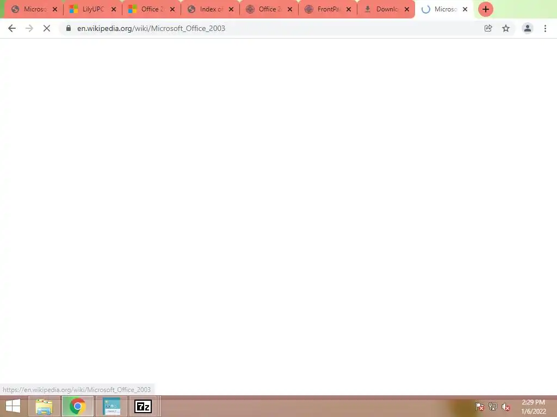Open the Windows Start menu
The image size is (557, 417).
(13, 406)
